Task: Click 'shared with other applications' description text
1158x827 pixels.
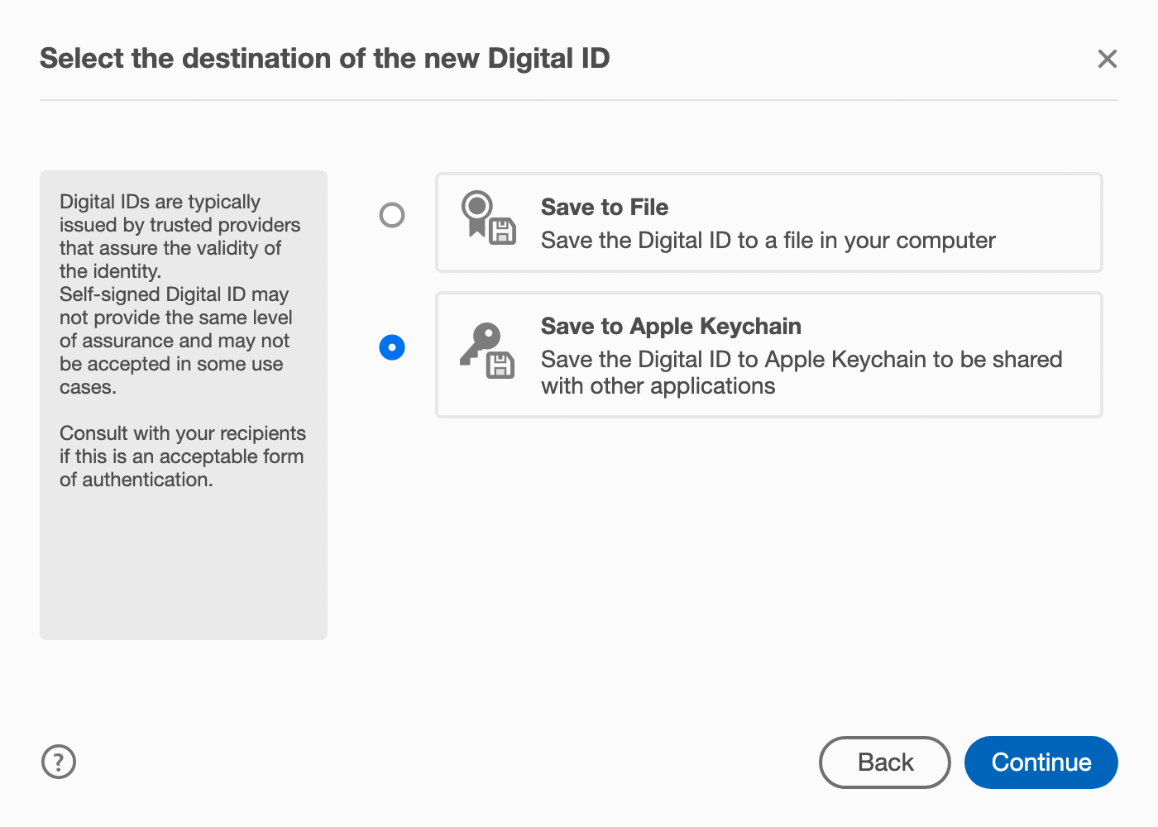Action: [802, 373]
